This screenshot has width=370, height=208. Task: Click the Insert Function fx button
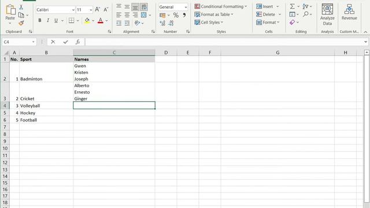click(77, 42)
